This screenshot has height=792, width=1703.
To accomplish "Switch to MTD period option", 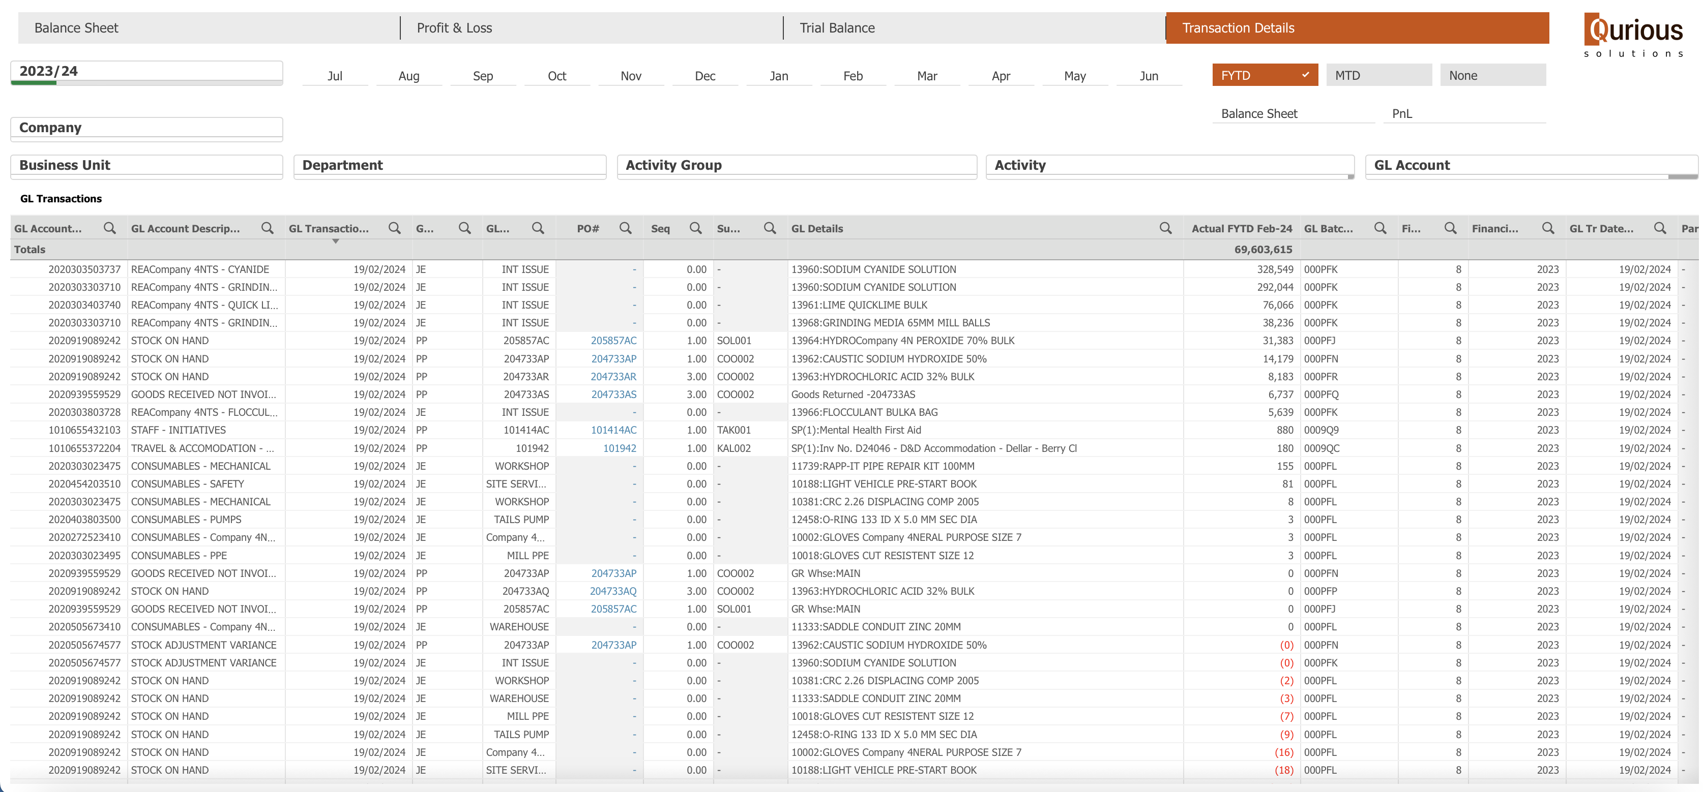I will point(1379,75).
